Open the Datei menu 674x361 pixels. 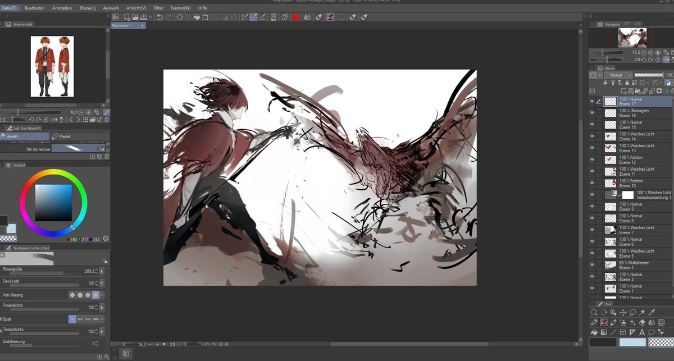click(10, 8)
